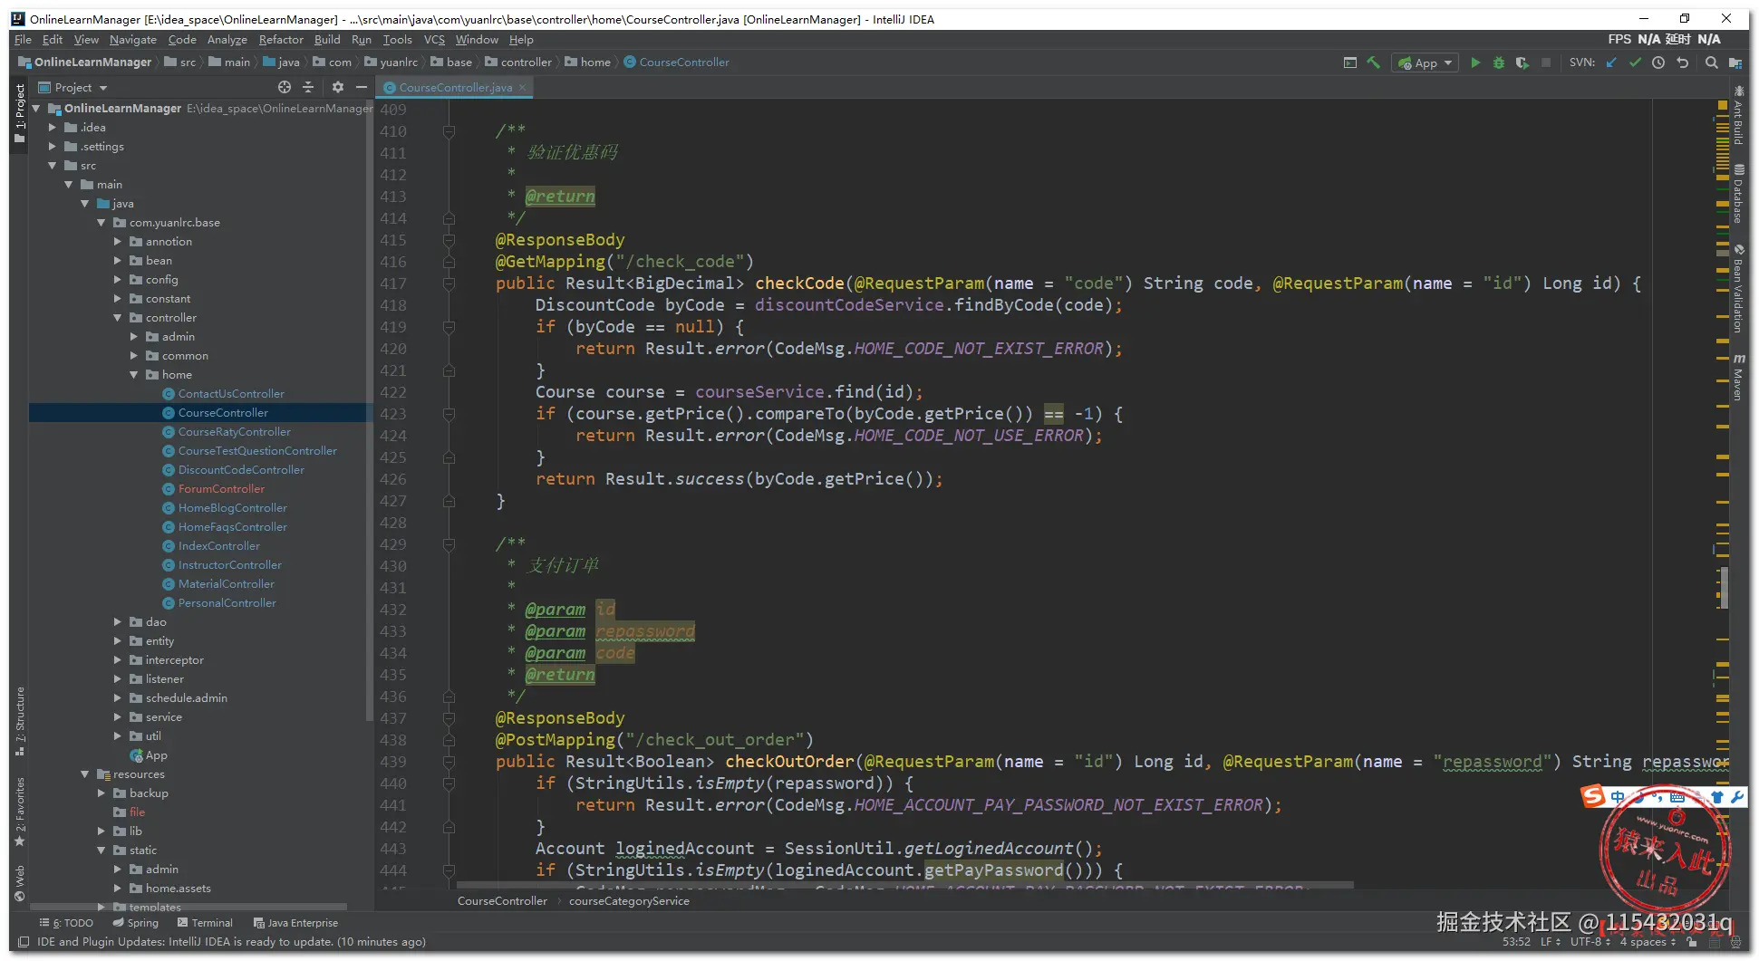Commit changes with the SVN checkmark icon
This screenshot has height=961, width=1759.
click(1635, 62)
